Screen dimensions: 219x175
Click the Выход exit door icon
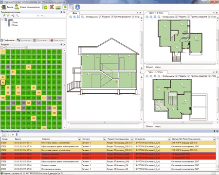pos(3,7)
